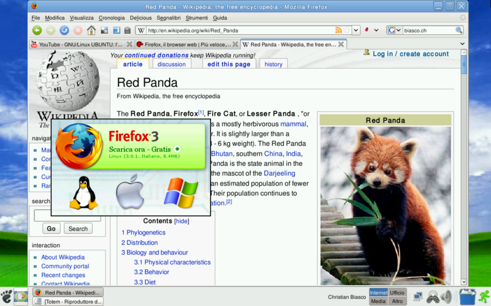Screen dimensions: 491x306
Task: Jump to 1 Phylogenetics in Contents
Action: pos(144,233)
